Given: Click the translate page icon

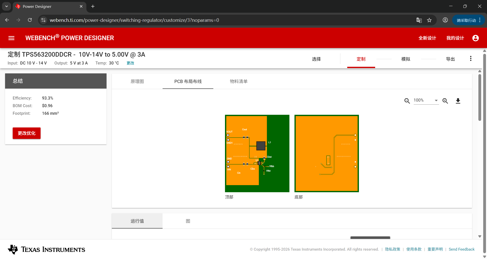Looking at the screenshot, I should pos(419,20).
